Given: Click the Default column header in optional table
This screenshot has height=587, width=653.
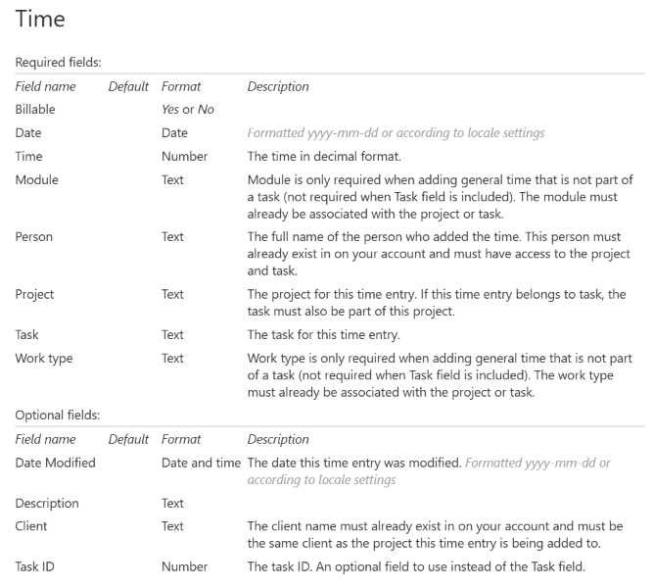Looking at the screenshot, I should (128, 439).
